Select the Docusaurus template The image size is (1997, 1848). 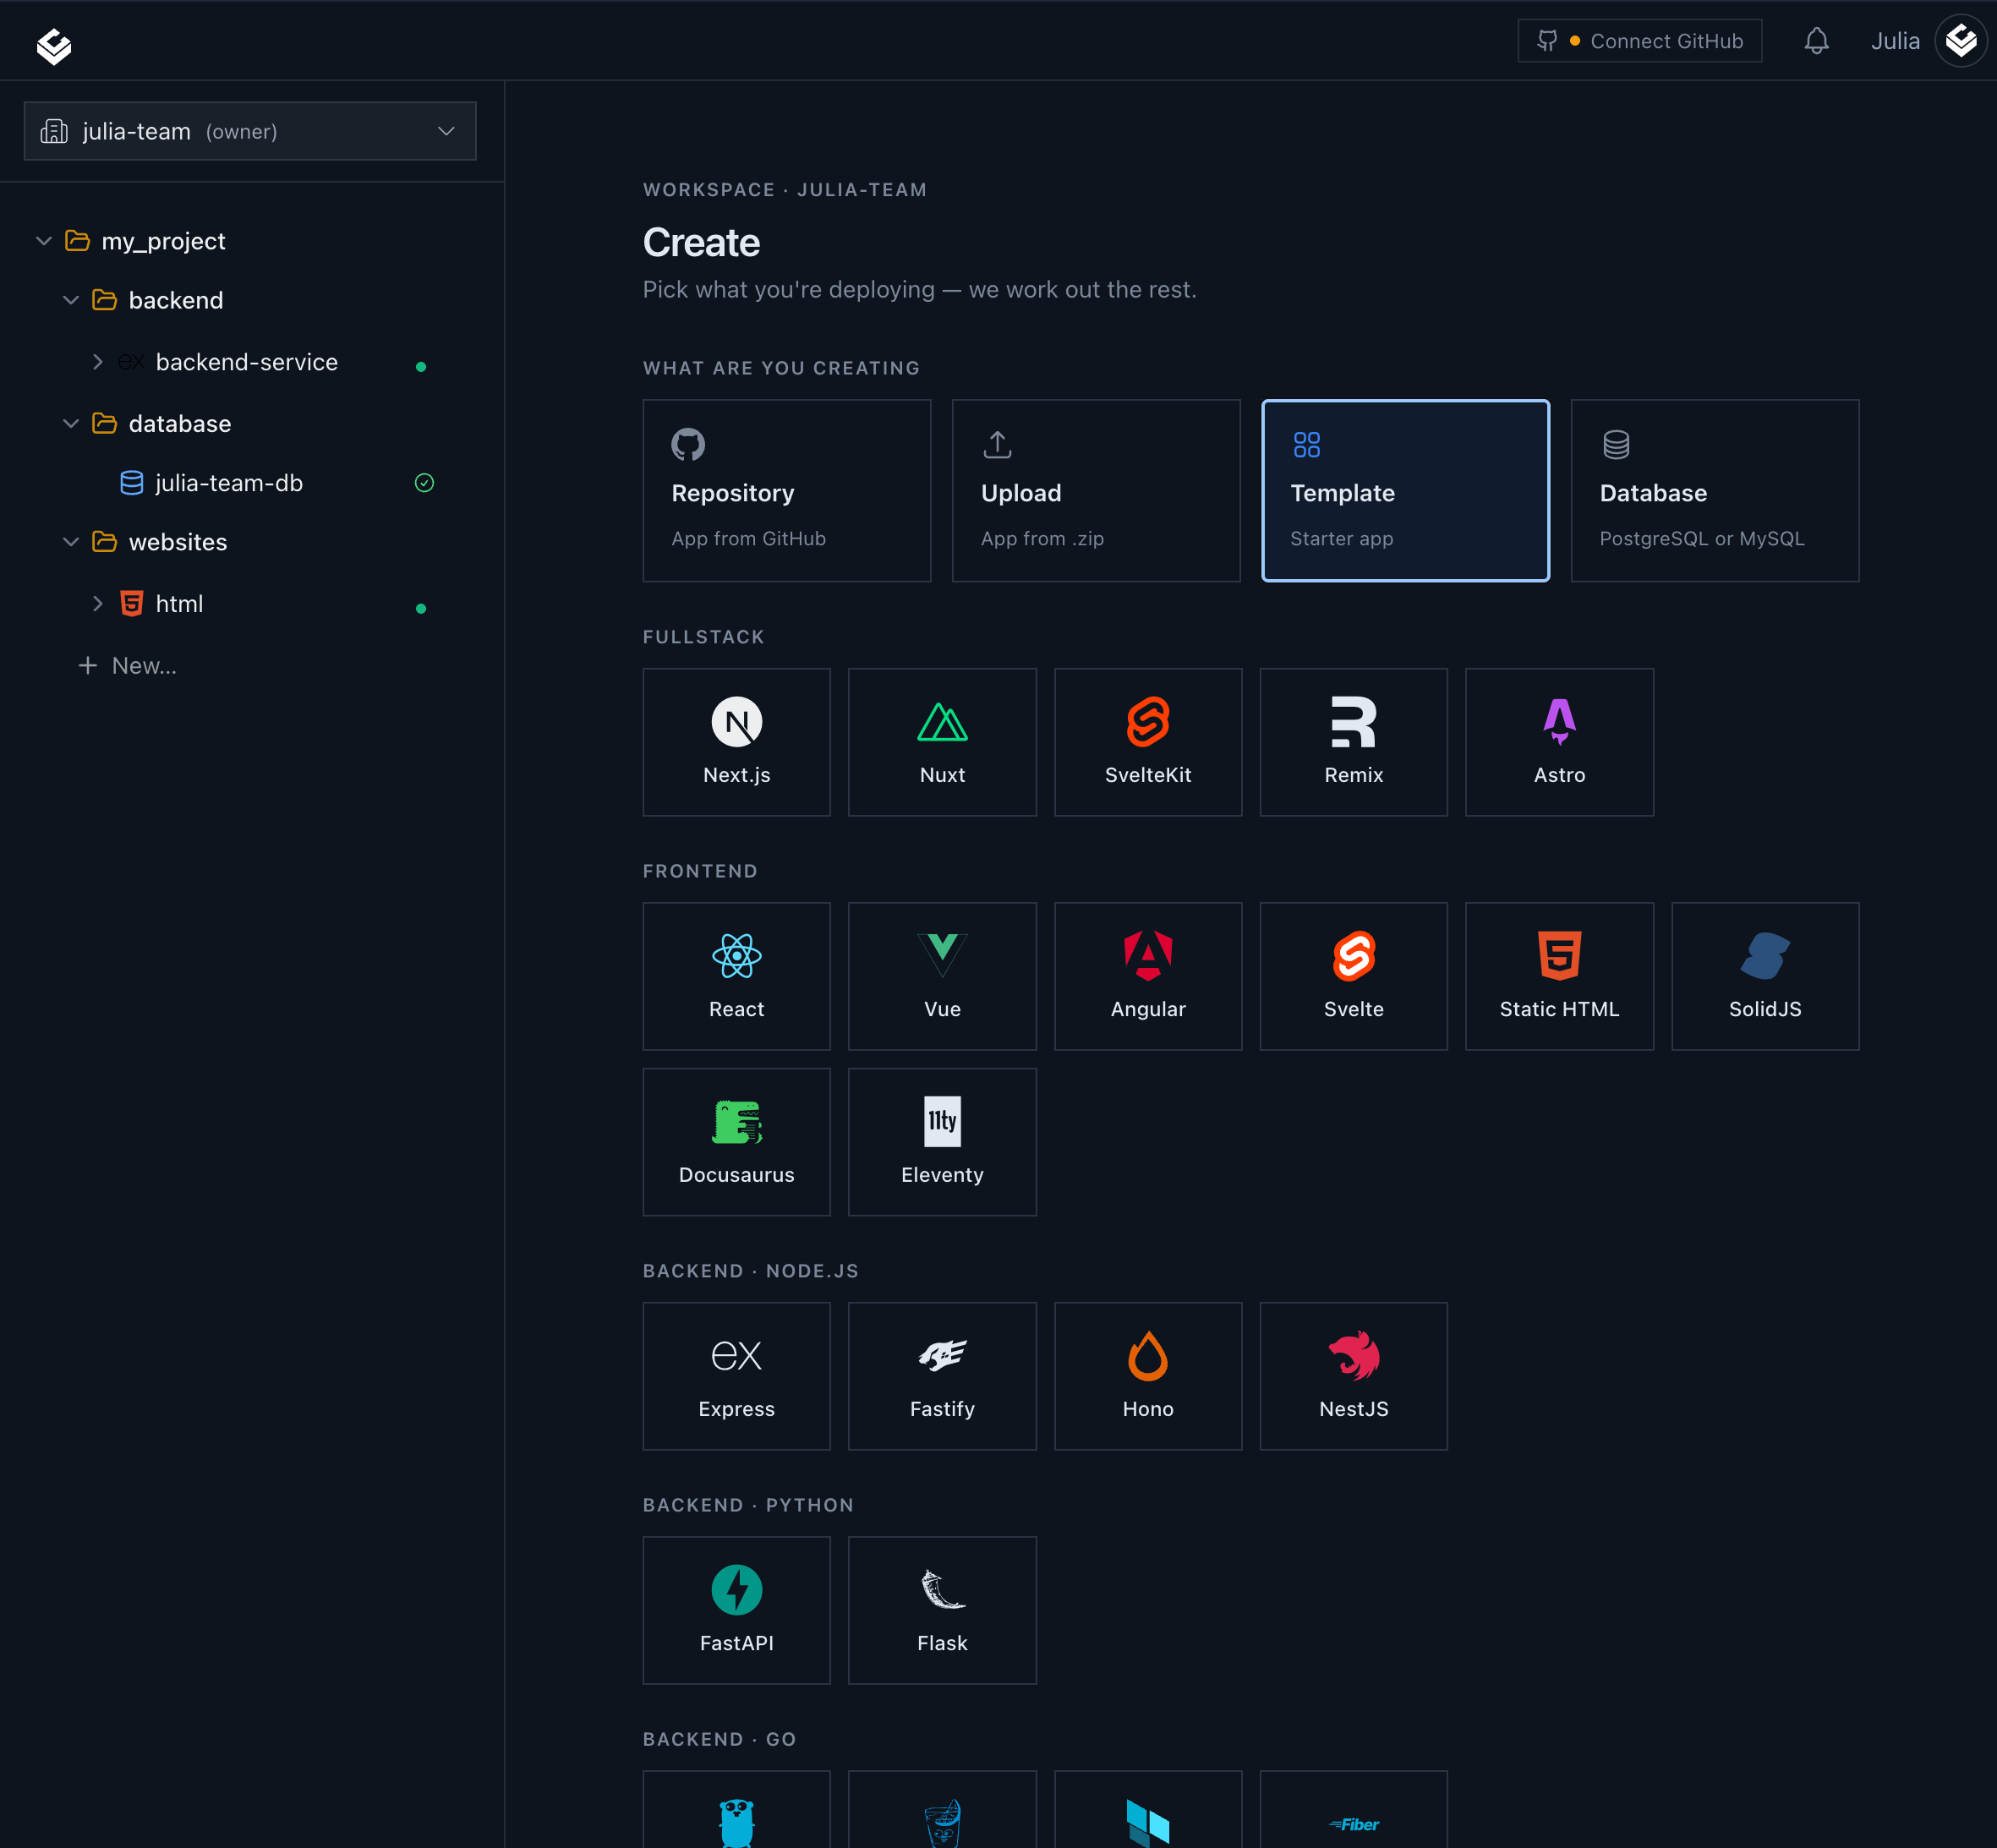pos(736,1142)
